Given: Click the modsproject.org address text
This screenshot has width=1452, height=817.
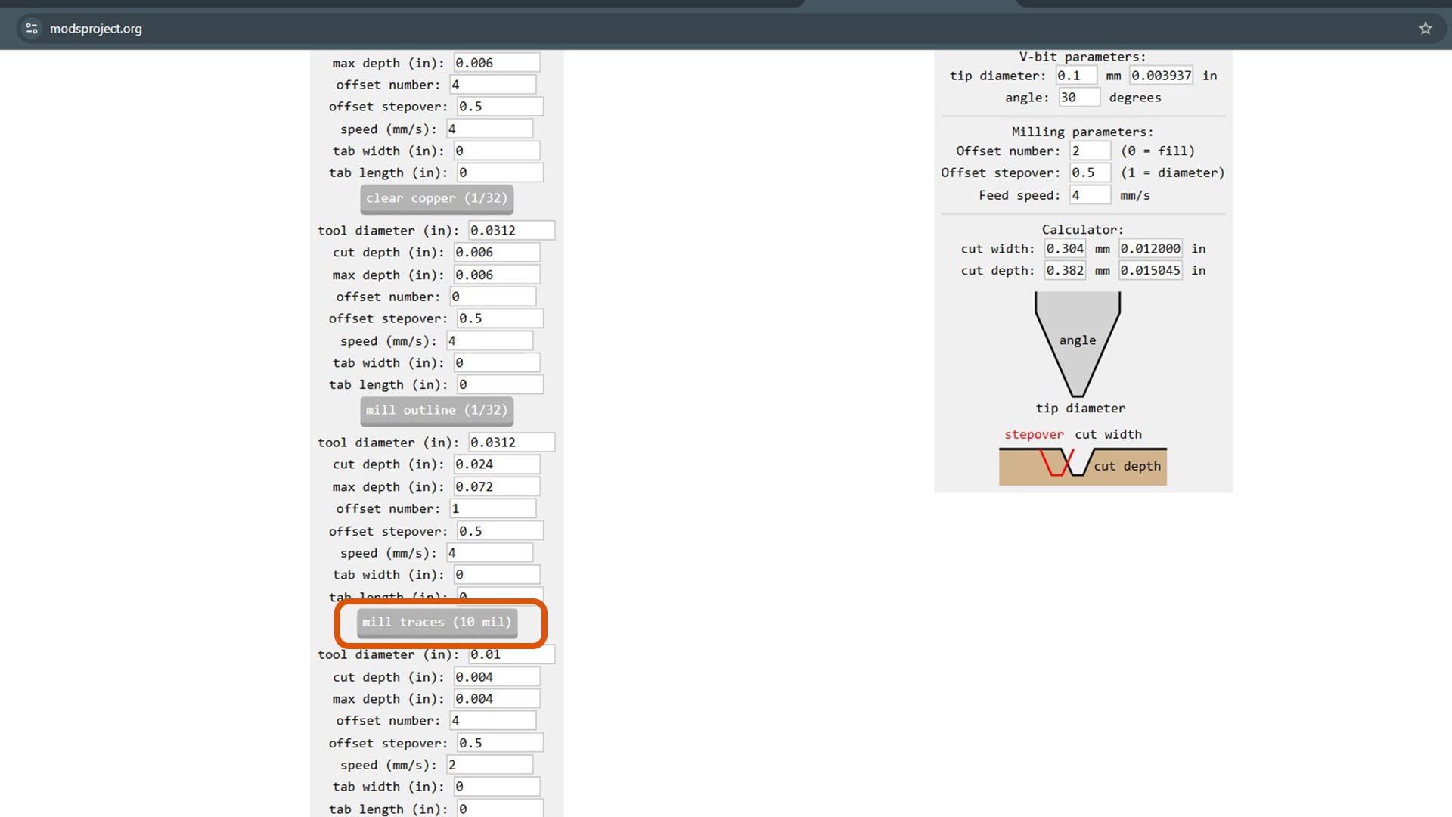Looking at the screenshot, I should pos(96,29).
